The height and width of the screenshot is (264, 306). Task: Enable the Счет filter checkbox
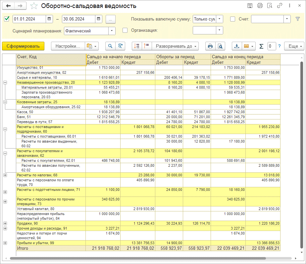point(232,19)
